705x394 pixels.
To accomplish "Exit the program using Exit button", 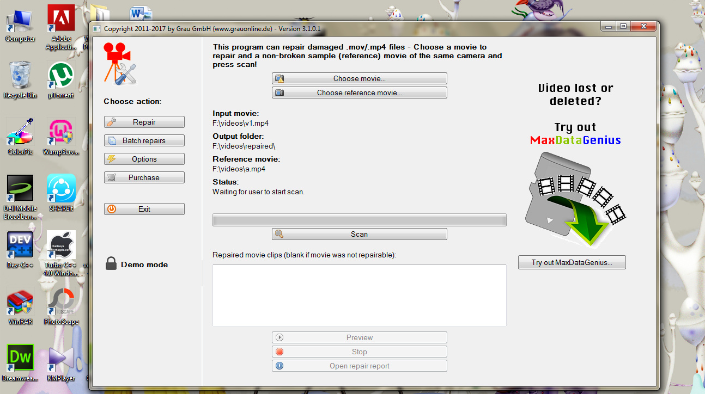I will [x=144, y=209].
